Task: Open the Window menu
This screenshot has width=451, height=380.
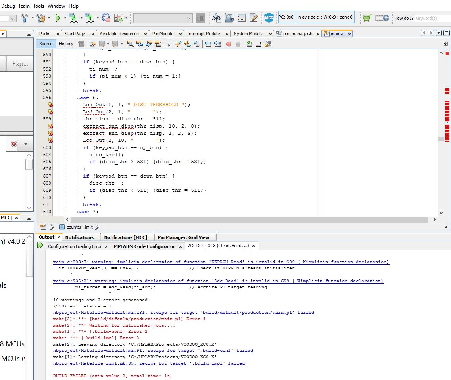Action: click(56, 6)
